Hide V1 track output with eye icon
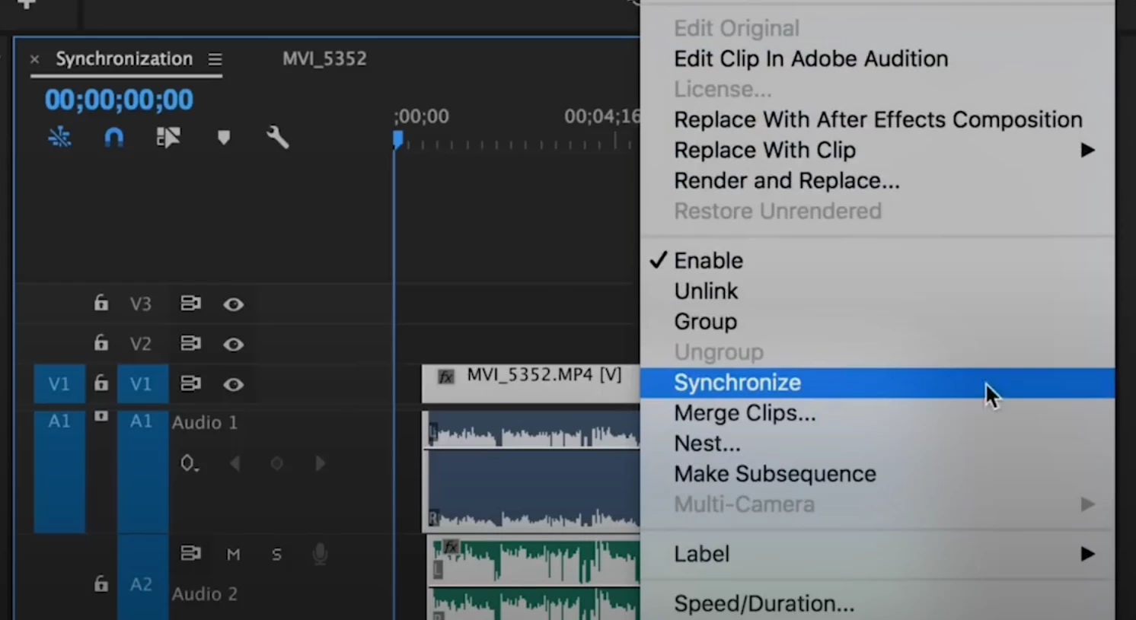The width and height of the screenshot is (1136, 620). tap(234, 384)
